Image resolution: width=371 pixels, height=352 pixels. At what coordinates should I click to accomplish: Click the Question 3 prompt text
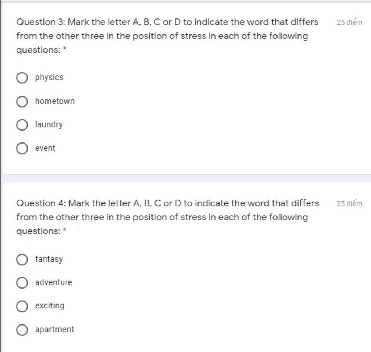(x=167, y=36)
